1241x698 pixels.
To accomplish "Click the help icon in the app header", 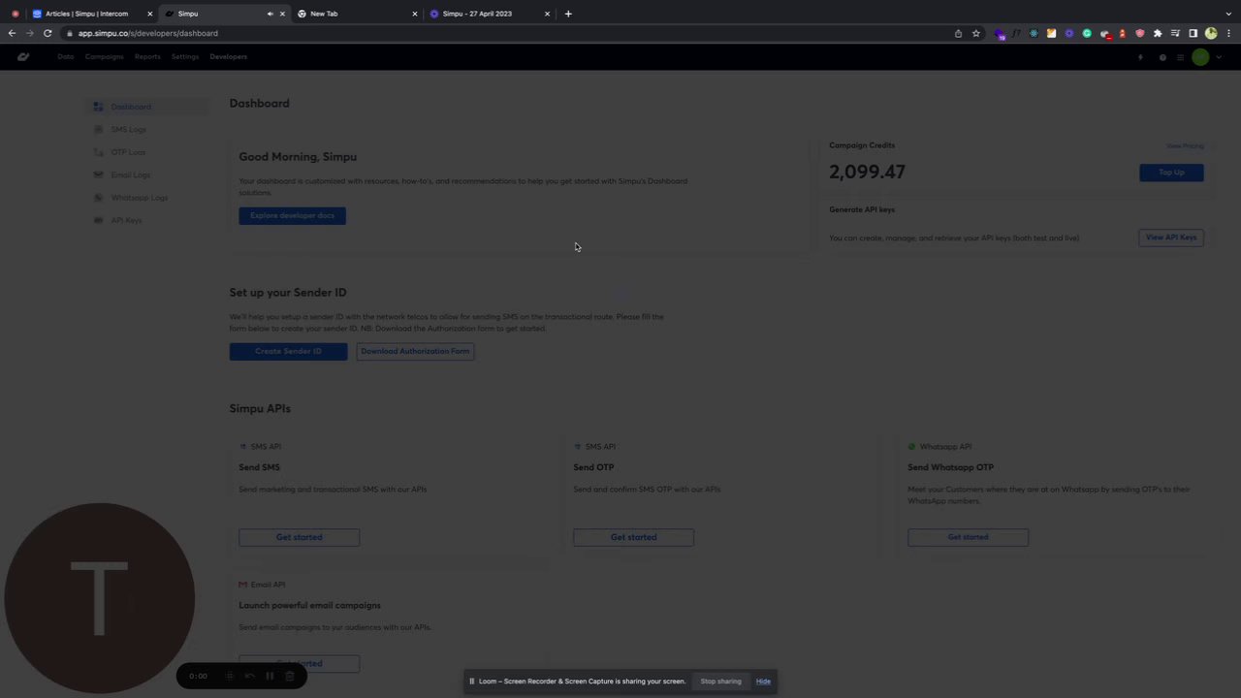I will tap(1162, 57).
